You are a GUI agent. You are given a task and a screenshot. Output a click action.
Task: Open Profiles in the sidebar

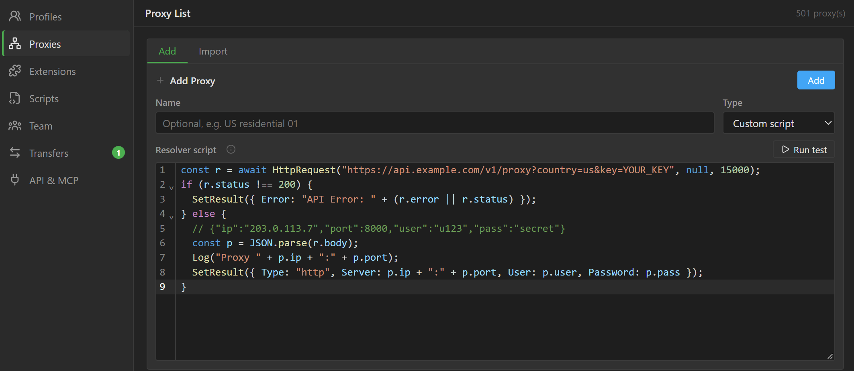tap(66, 17)
